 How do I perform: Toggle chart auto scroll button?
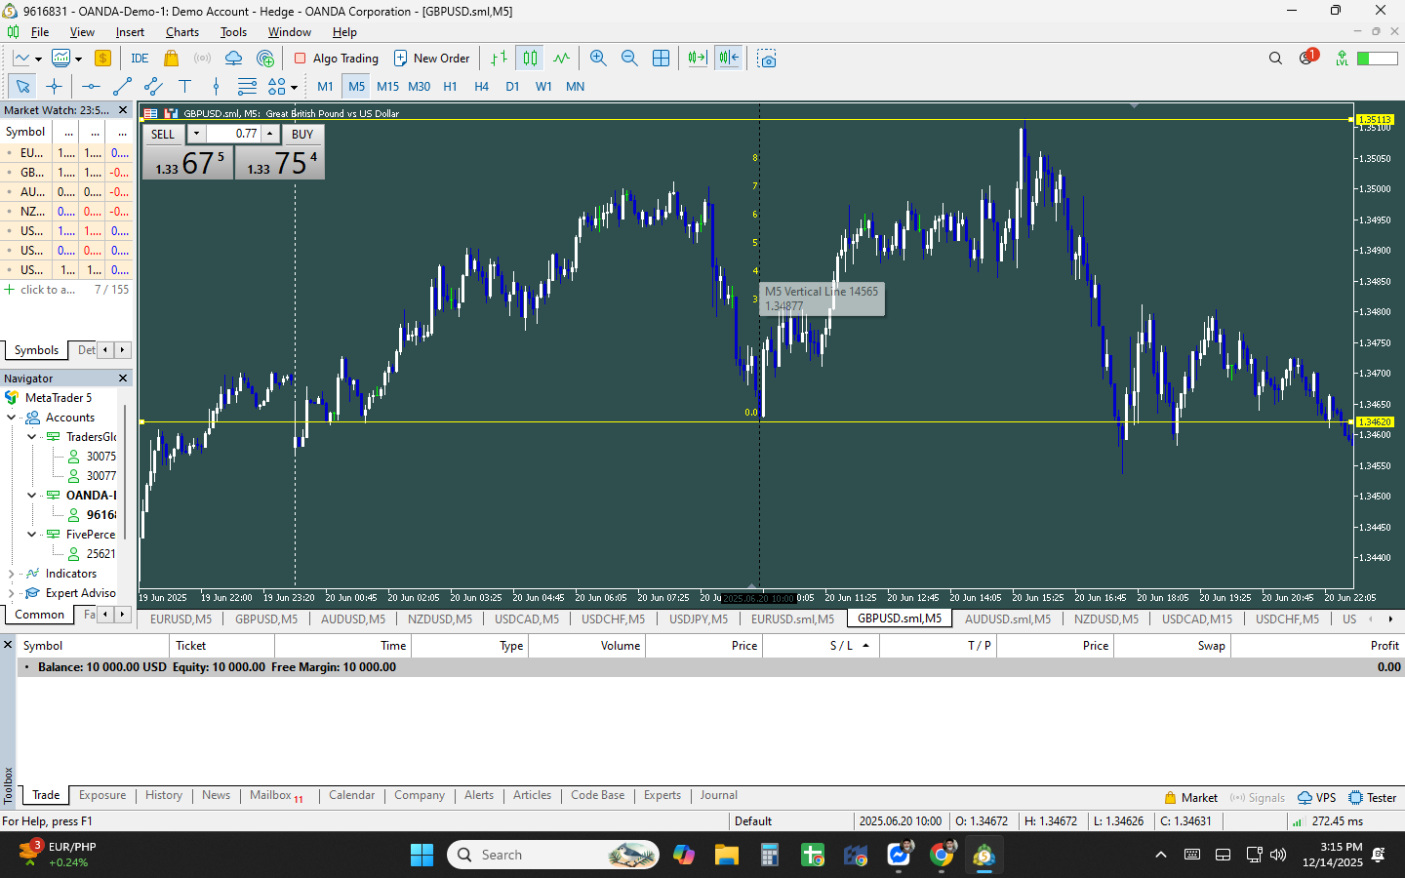pos(697,59)
